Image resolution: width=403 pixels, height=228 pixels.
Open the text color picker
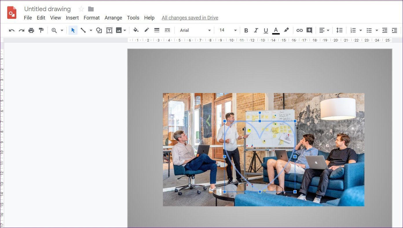pos(276,30)
